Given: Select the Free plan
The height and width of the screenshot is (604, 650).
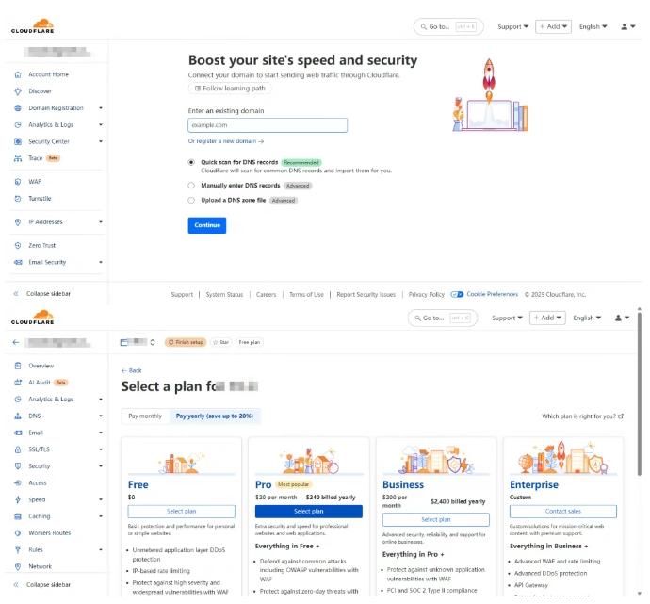Looking at the screenshot, I should [181, 512].
